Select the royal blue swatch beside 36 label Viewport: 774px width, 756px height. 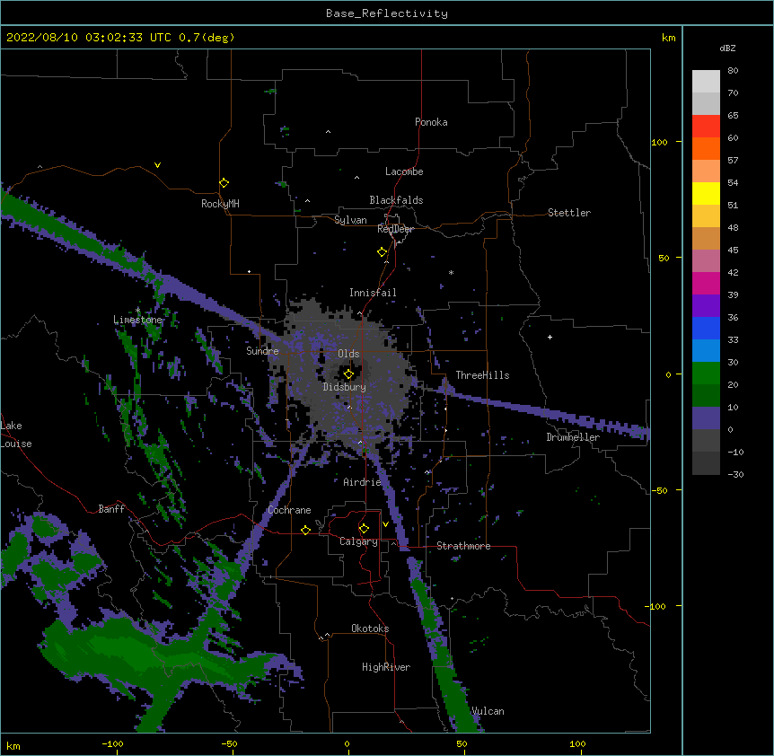[x=706, y=328]
